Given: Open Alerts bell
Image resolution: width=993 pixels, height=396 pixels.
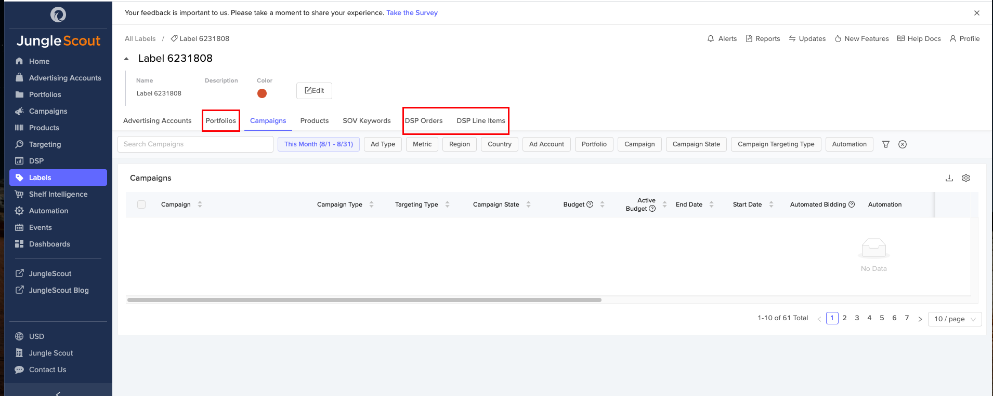Looking at the screenshot, I should tap(722, 38).
